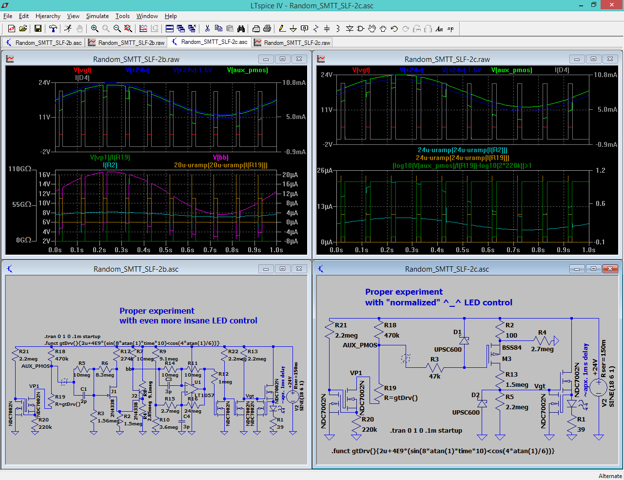Click the New Schematic toolbar icon

click(x=12, y=29)
